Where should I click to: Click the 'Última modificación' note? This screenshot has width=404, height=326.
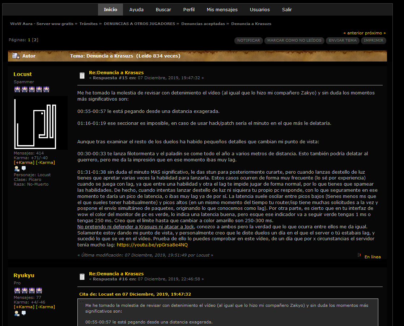[x=145, y=255]
